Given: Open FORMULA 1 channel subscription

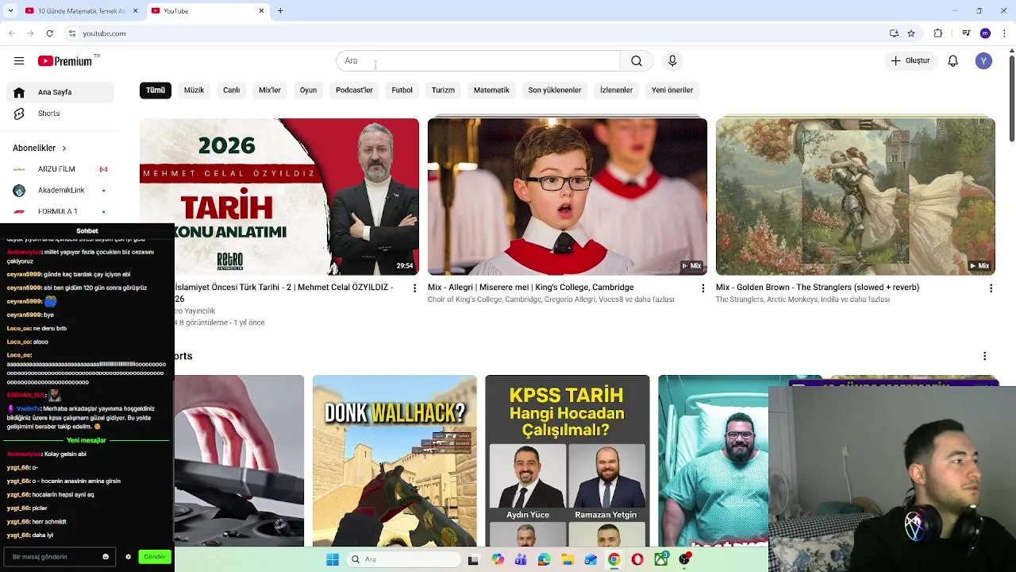Looking at the screenshot, I should click(60, 211).
